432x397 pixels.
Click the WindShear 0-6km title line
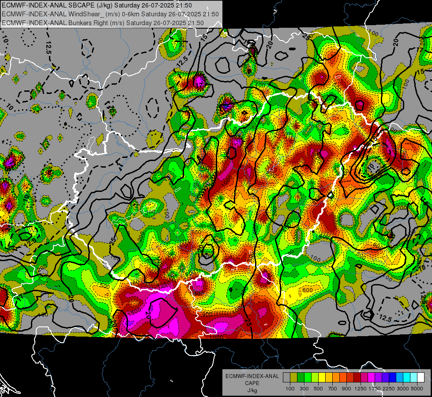click(x=110, y=14)
